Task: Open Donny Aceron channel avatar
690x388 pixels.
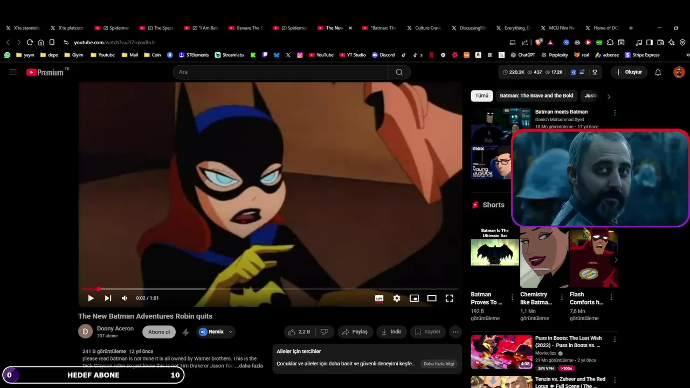Action: click(x=85, y=331)
